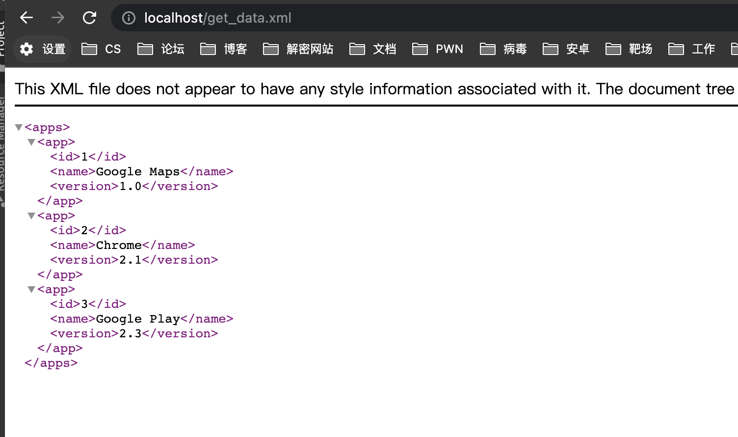
Task: Open the 博客 bookmark folder
Action: (x=224, y=49)
